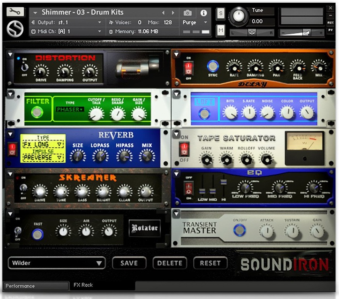Take a snapshot with the camera icon

pyautogui.click(x=187, y=13)
